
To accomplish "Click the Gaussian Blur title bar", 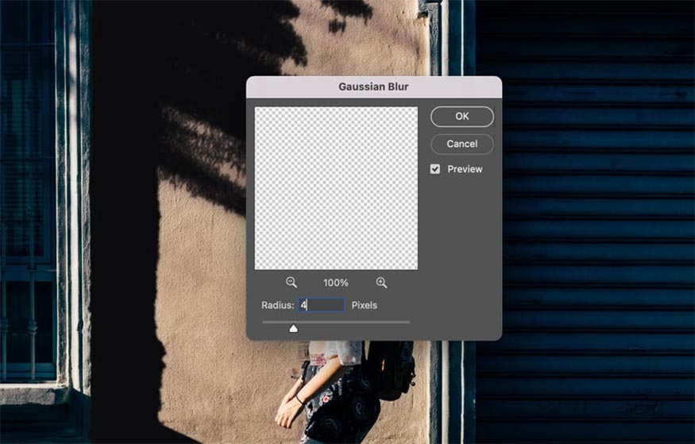I will coord(374,87).
